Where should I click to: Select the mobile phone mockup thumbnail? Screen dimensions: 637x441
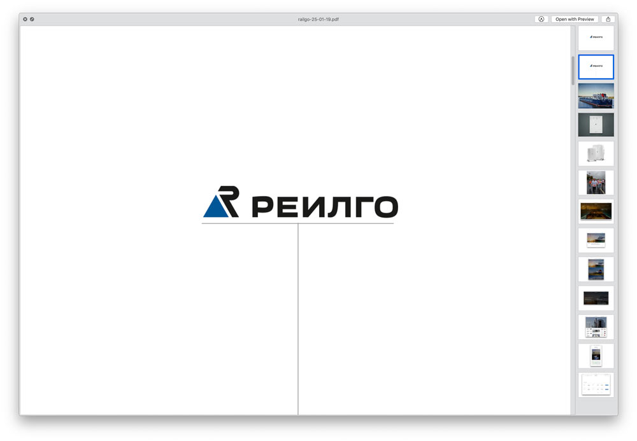click(596, 356)
